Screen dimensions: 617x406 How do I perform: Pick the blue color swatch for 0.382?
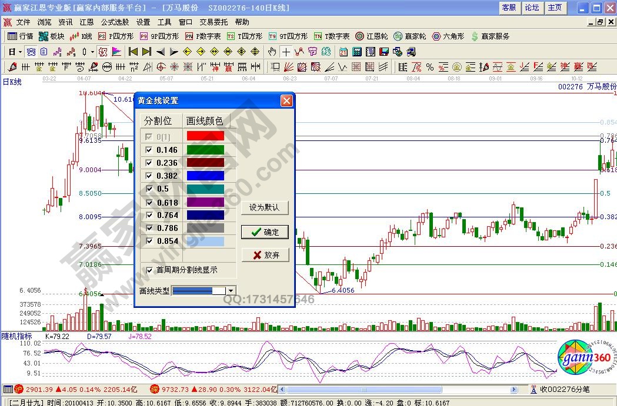[x=205, y=176]
